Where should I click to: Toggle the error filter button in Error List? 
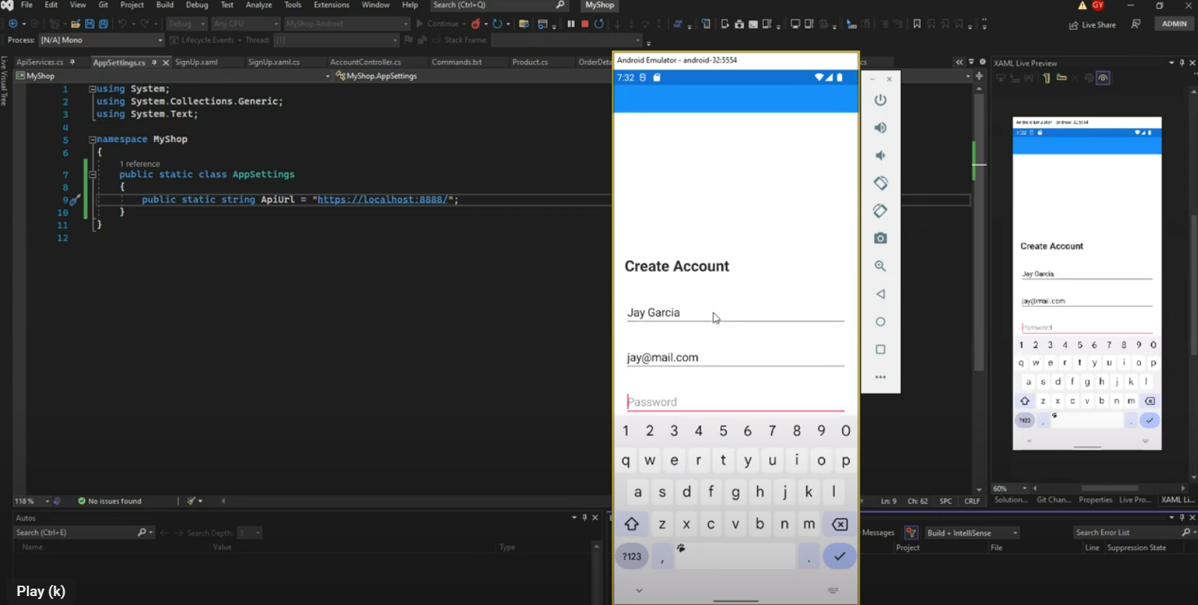[x=911, y=532]
